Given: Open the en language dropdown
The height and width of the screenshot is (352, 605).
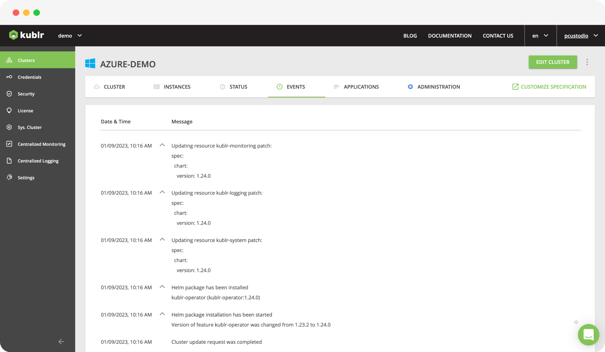Looking at the screenshot, I should click(540, 36).
